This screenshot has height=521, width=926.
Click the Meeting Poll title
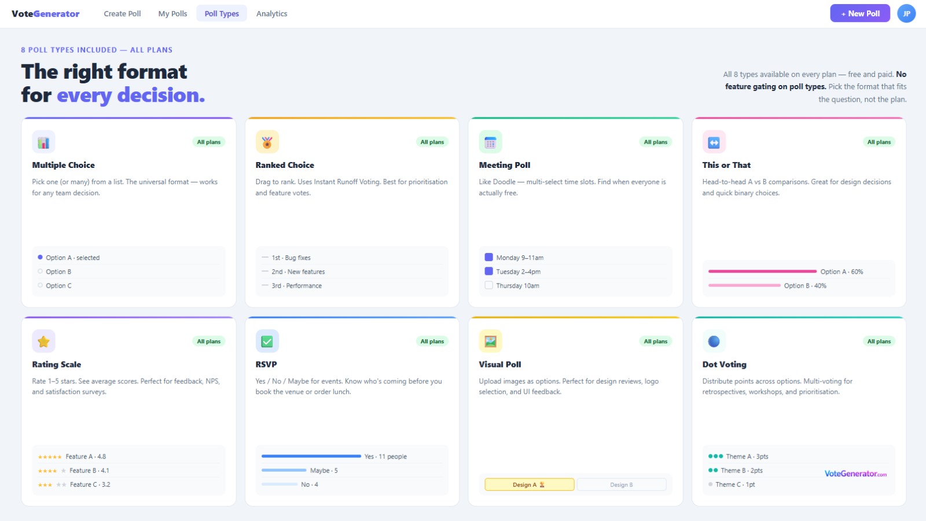tap(505, 165)
